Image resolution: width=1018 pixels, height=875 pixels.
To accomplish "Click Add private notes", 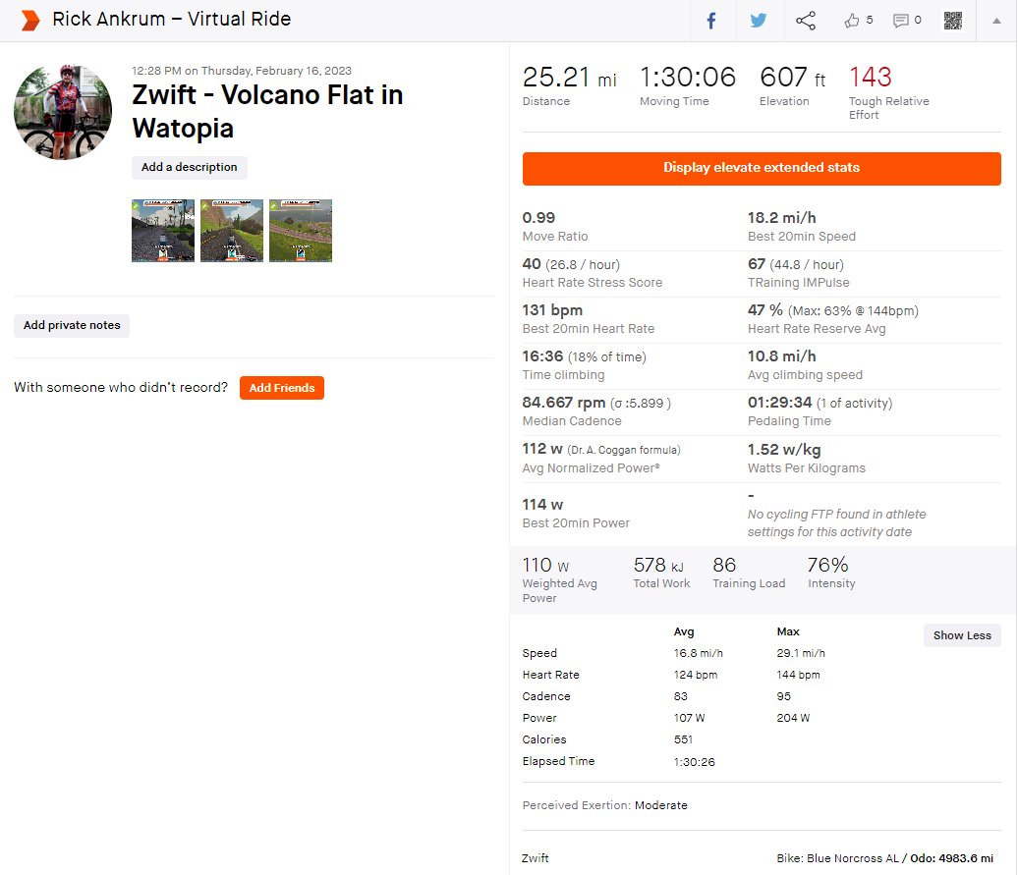I will tap(72, 326).
